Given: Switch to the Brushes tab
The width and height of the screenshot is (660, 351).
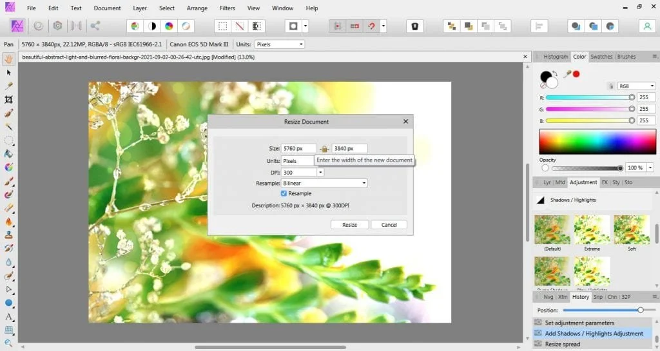Looking at the screenshot, I should 626,56.
